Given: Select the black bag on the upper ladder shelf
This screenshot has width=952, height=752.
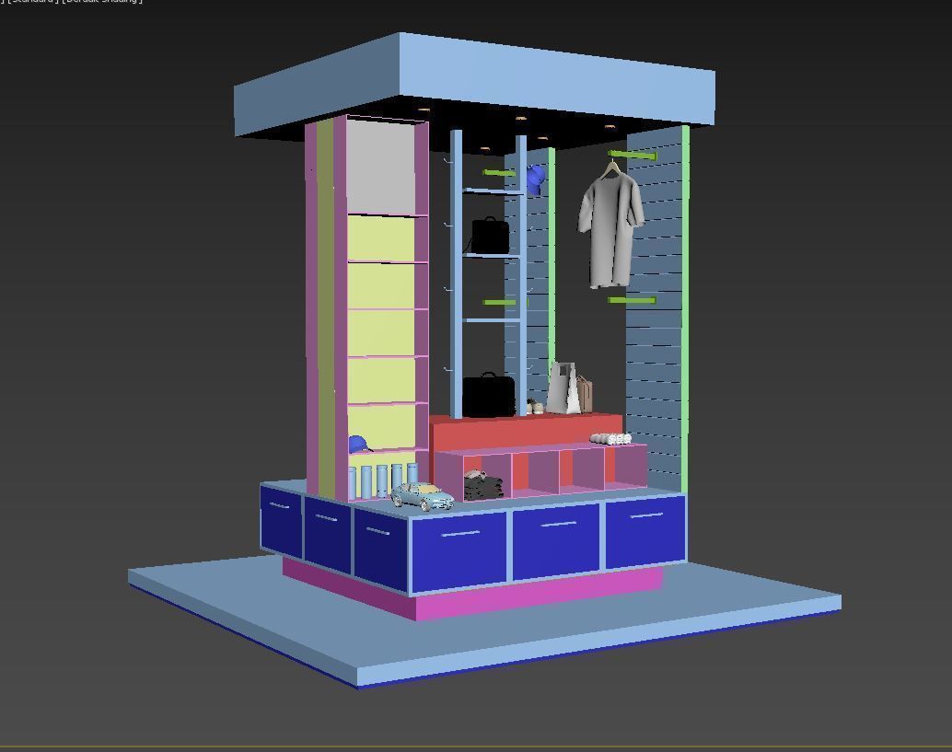Looking at the screenshot, I should click(x=490, y=236).
